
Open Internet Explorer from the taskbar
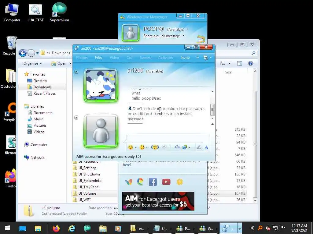tap(72, 228)
